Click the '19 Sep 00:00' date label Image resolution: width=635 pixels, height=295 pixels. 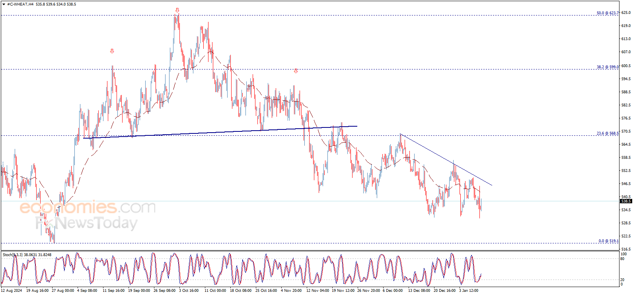(139, 291)
